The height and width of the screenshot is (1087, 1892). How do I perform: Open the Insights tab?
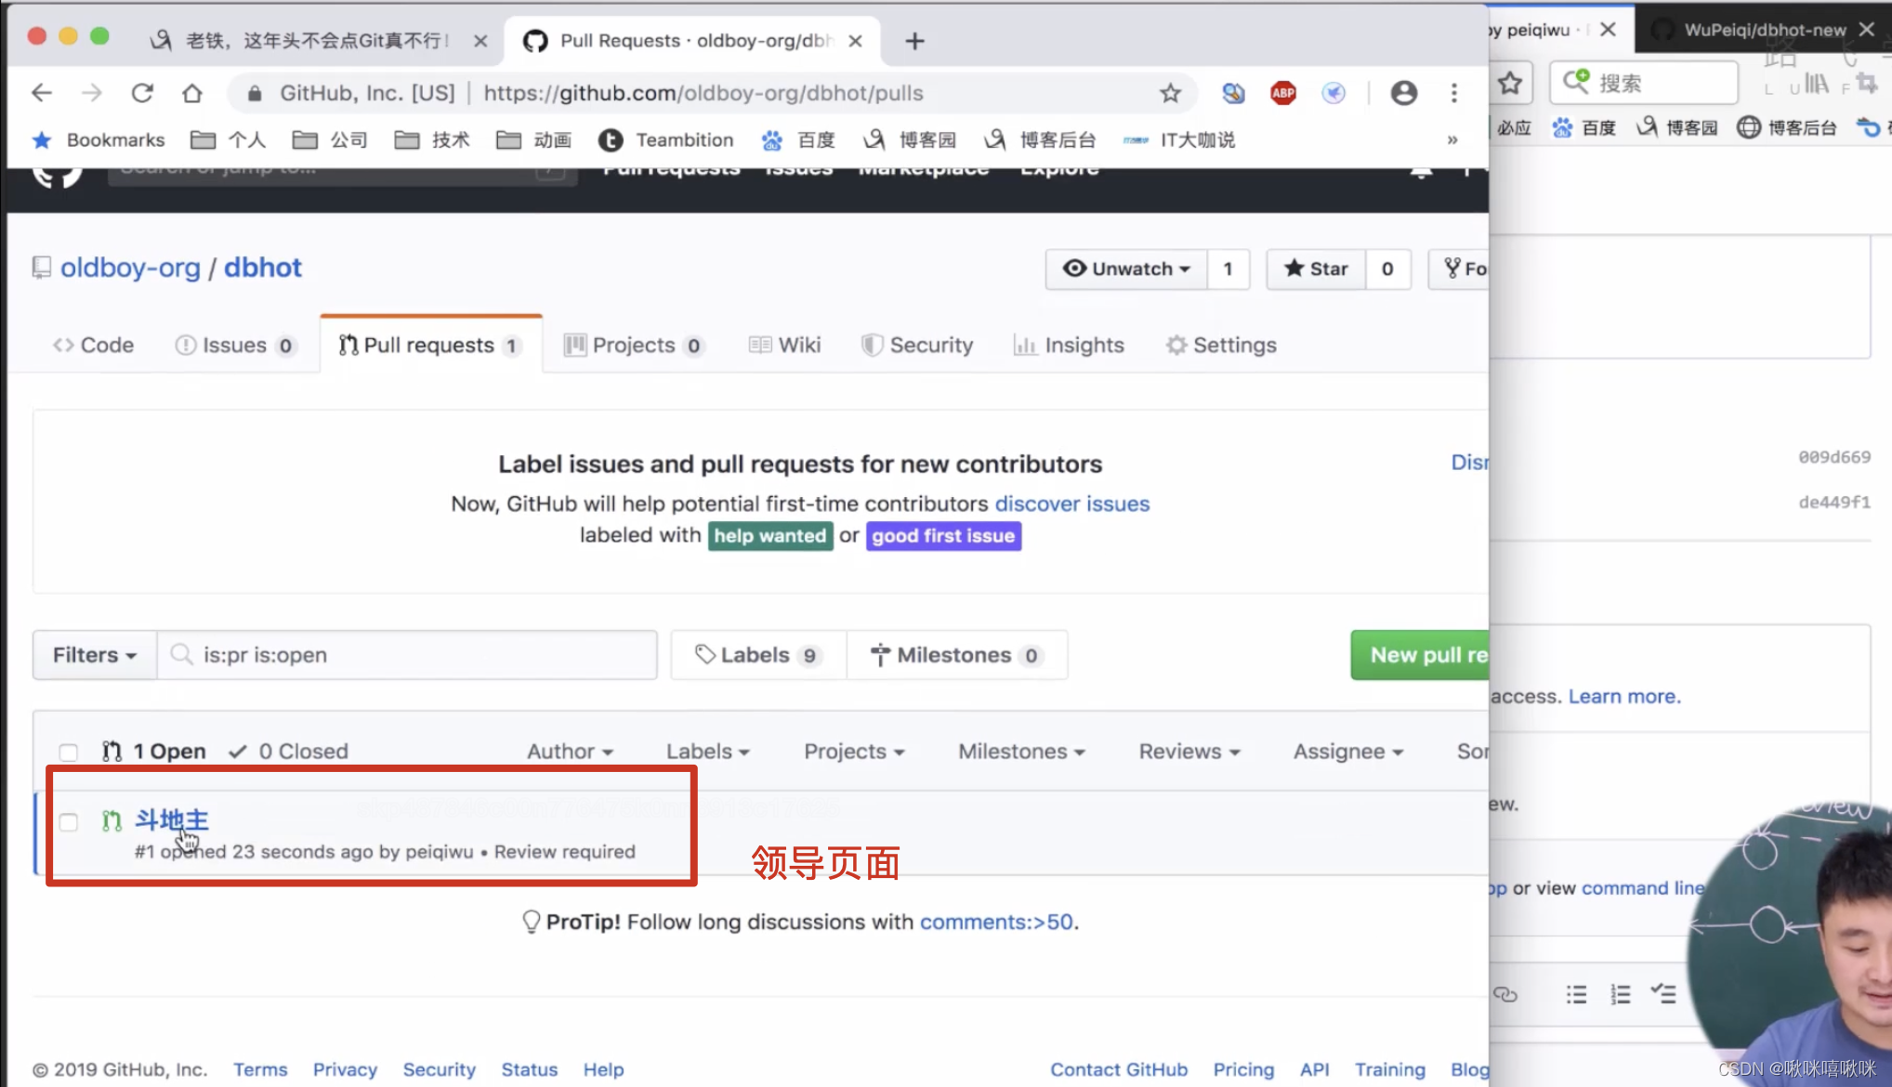click(x=1069, y=346)
